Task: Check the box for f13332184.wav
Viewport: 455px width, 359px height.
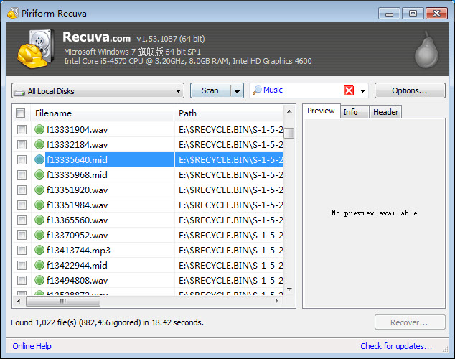Action: pyautogui.click(x=22, y=144)
